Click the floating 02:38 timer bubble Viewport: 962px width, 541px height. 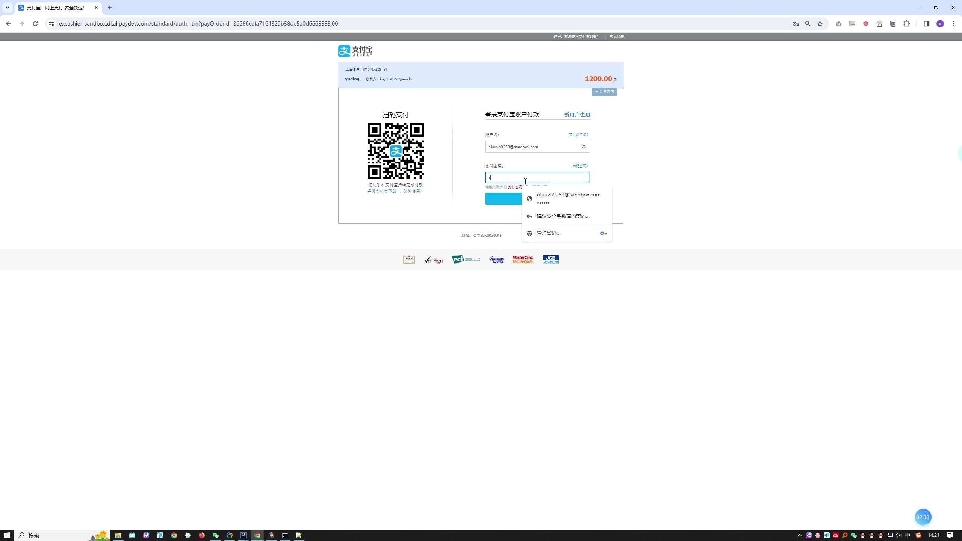tap(923, 517)
